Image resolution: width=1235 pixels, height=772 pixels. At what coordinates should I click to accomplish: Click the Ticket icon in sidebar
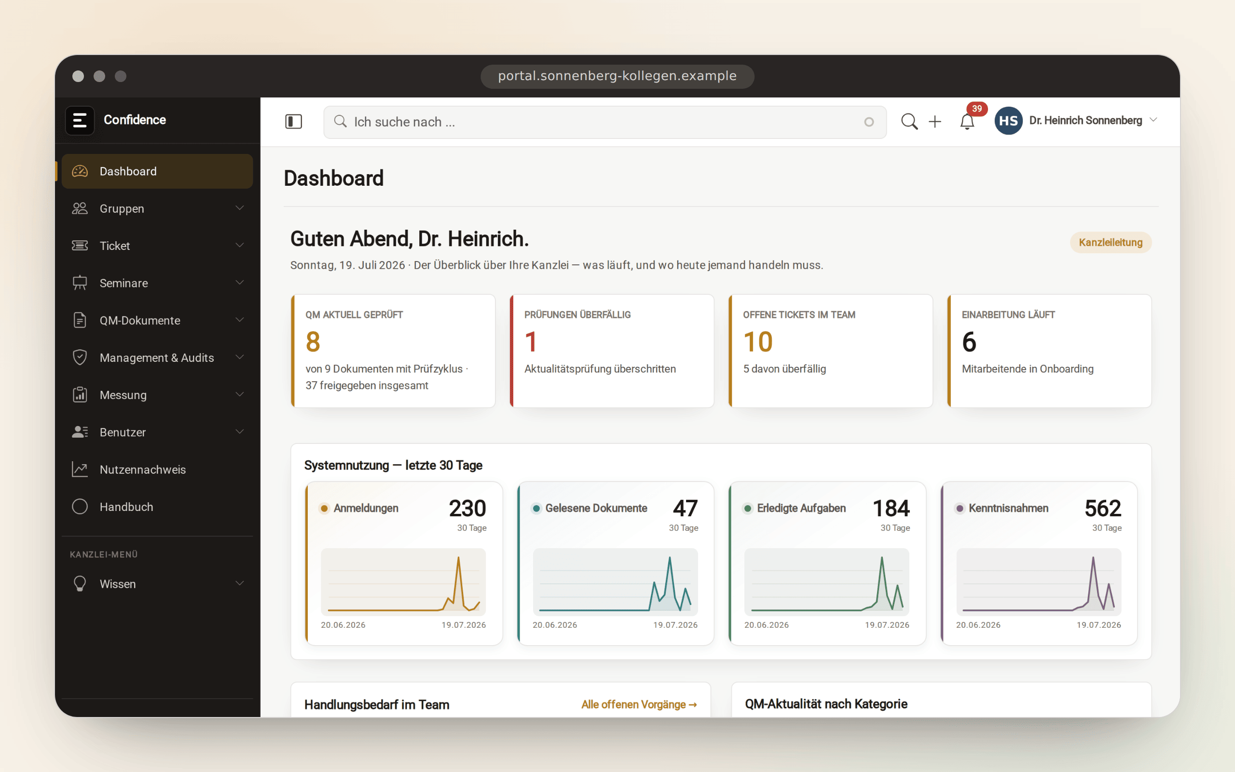[x=80, y=246]
